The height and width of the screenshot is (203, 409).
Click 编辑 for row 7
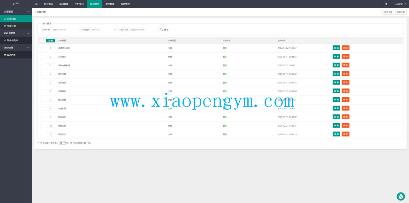[336, 100]
